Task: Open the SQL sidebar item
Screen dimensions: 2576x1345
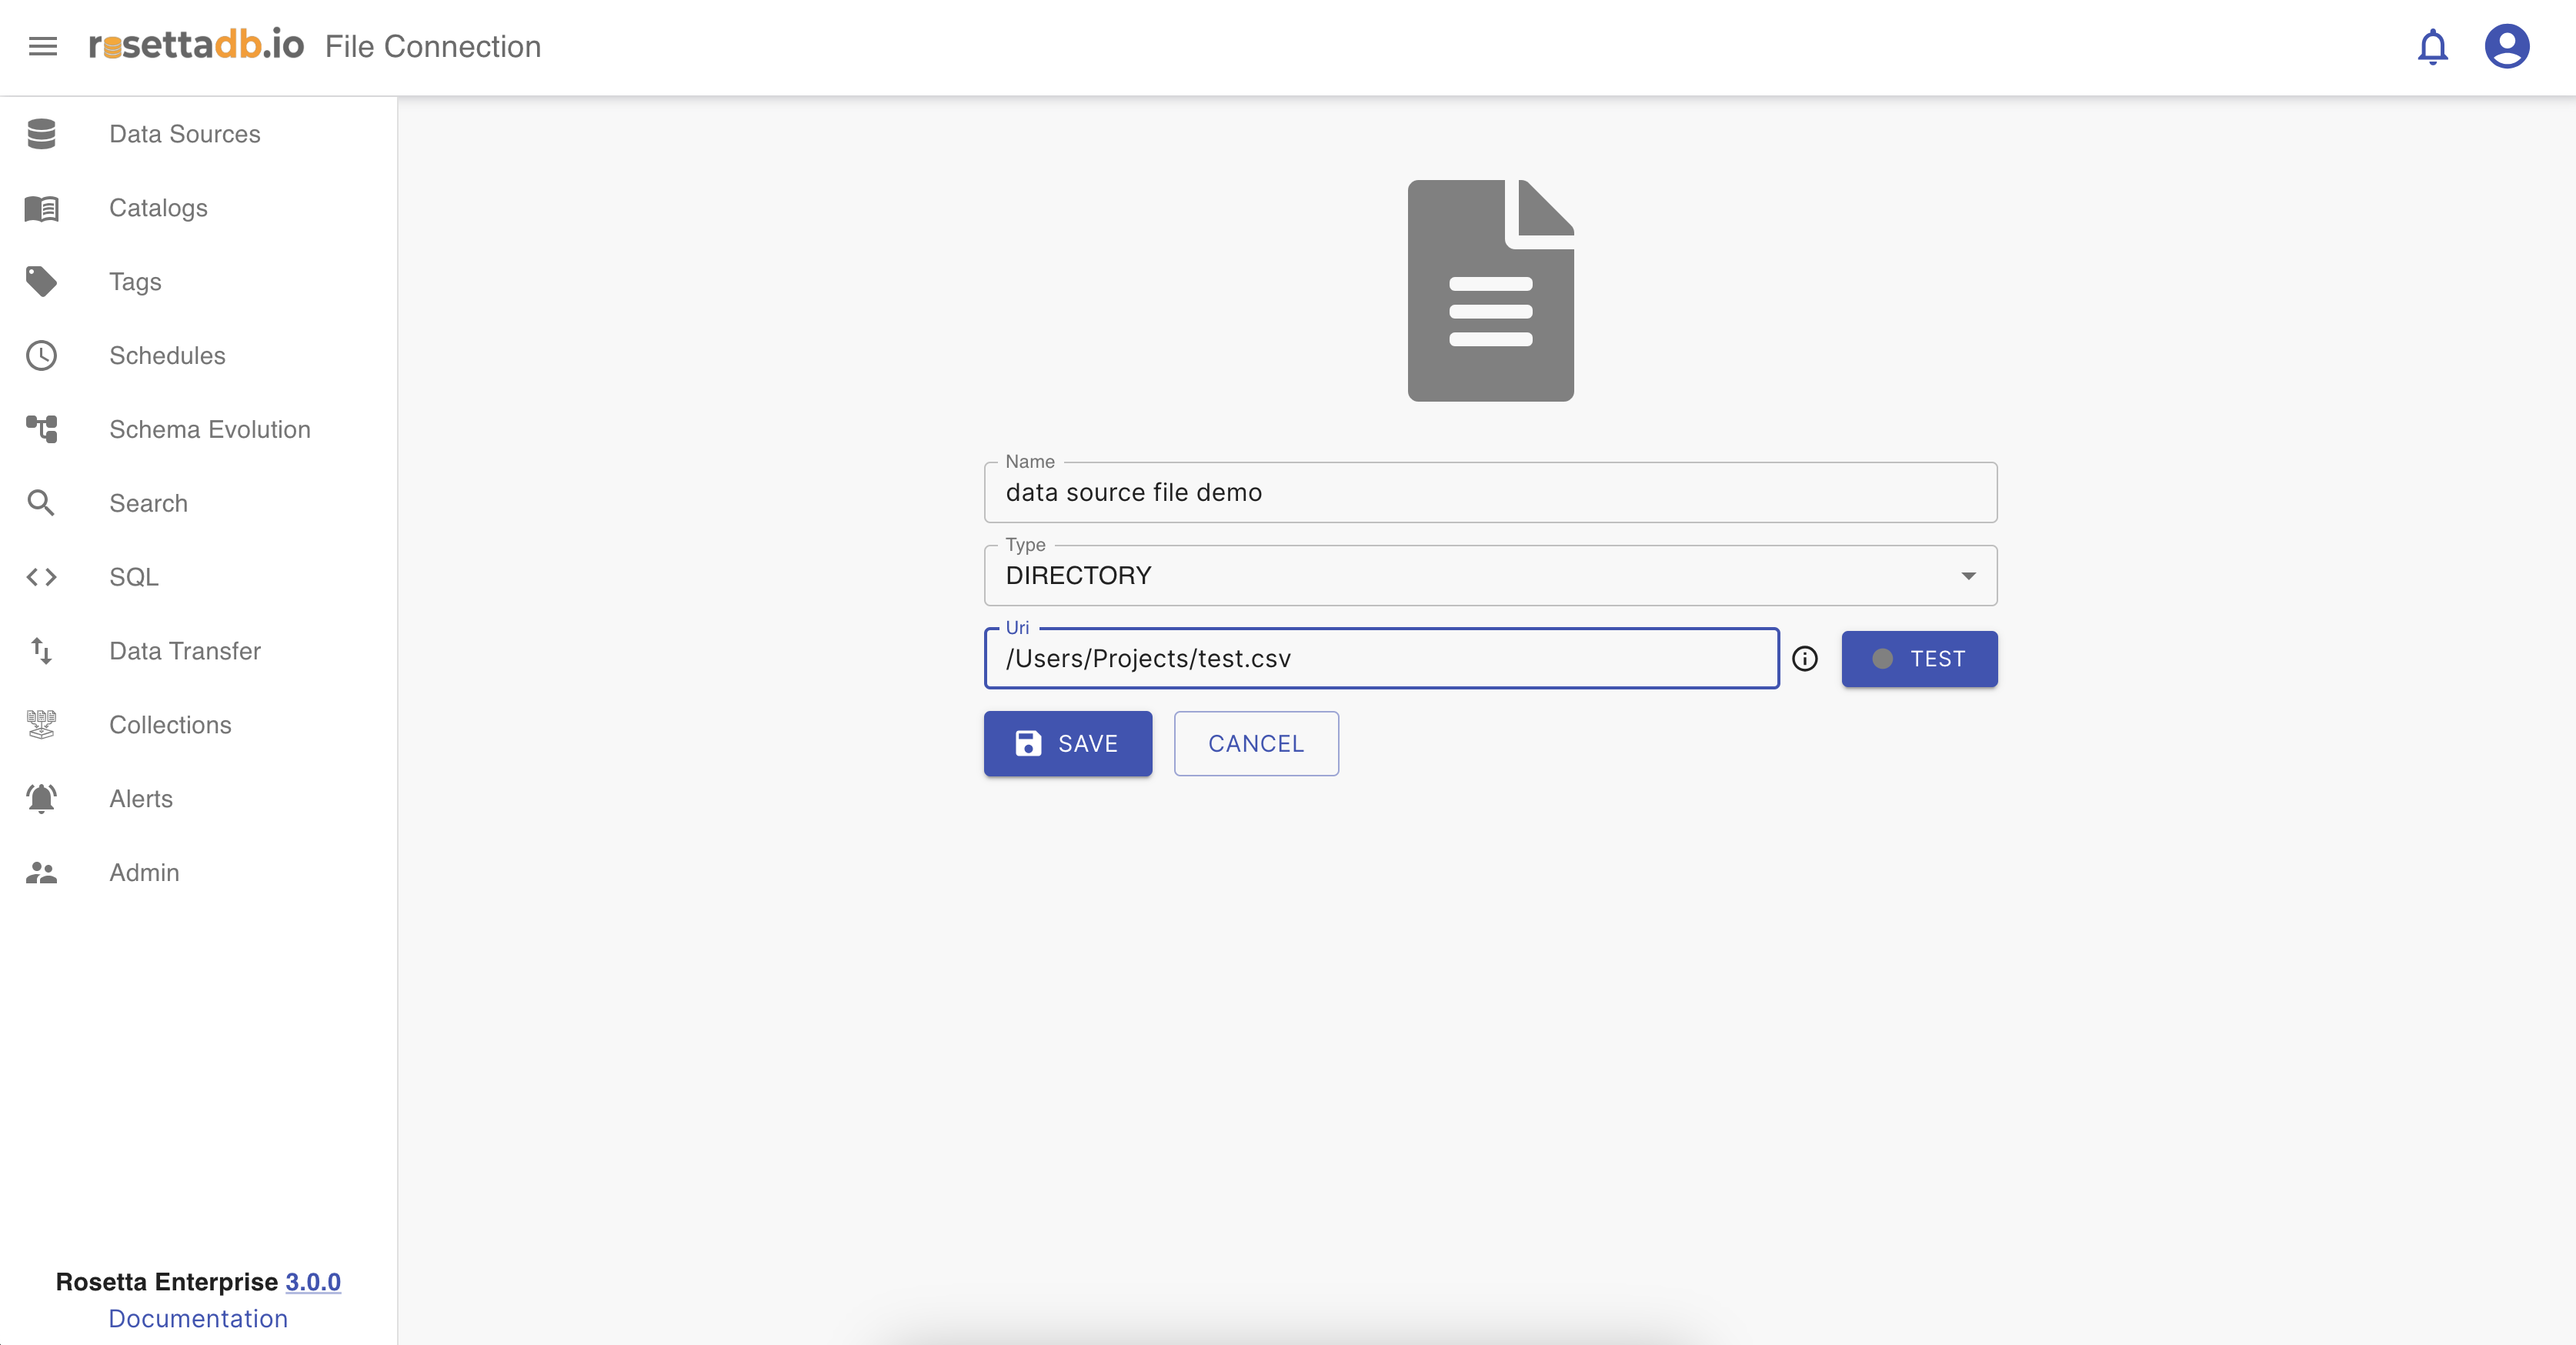Action: pyautogui.click(x=134, y=577)
